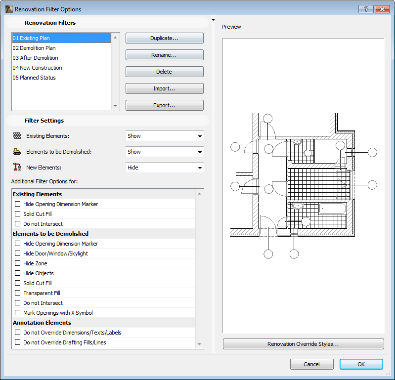Screen dimensions: 395x380
Task: Click the ArchiCAD icon in title bar
Action: (x=8, y=9)
